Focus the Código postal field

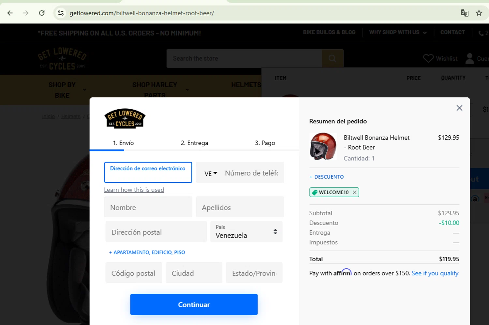tap(134, 273)
